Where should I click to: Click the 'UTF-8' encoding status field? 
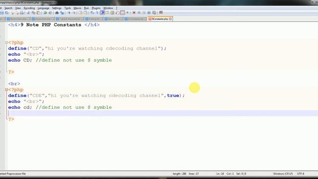click(x=301, y=174)
